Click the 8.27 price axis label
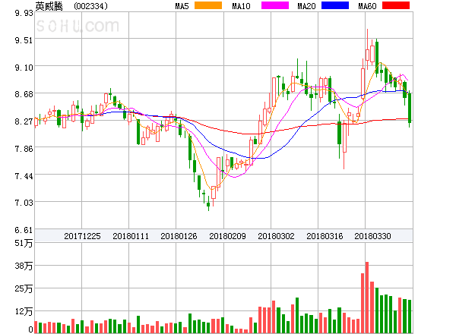456x334 pixels. click(24, 121)
